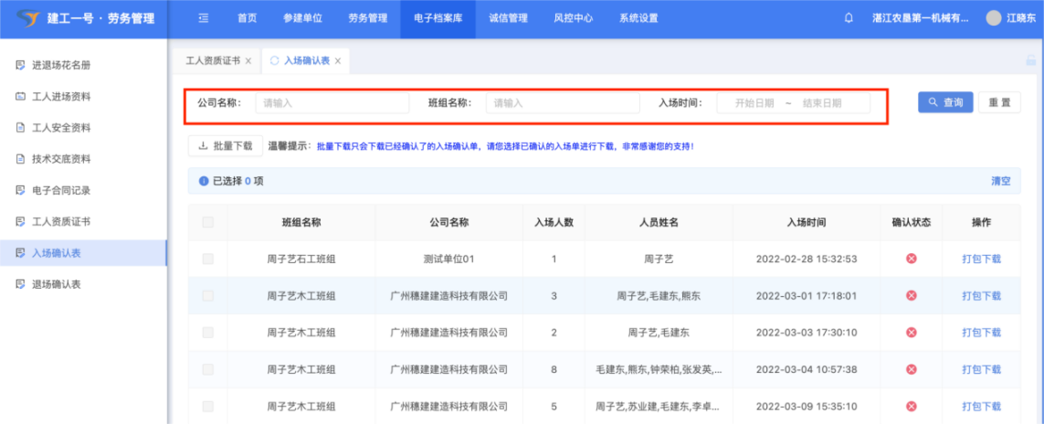The height and width of the screenshot is (424, 1044).
Task: Tick the checkbox for the 2022-03-03 entry row
Action: click(208, 333)
